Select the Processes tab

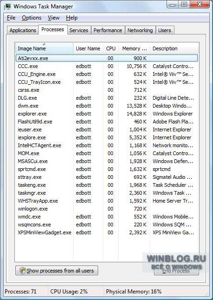(x=53, y=30)
